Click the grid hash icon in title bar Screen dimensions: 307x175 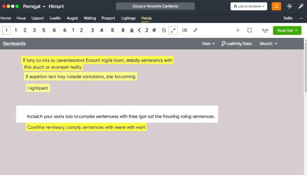[x=289, y=6]
